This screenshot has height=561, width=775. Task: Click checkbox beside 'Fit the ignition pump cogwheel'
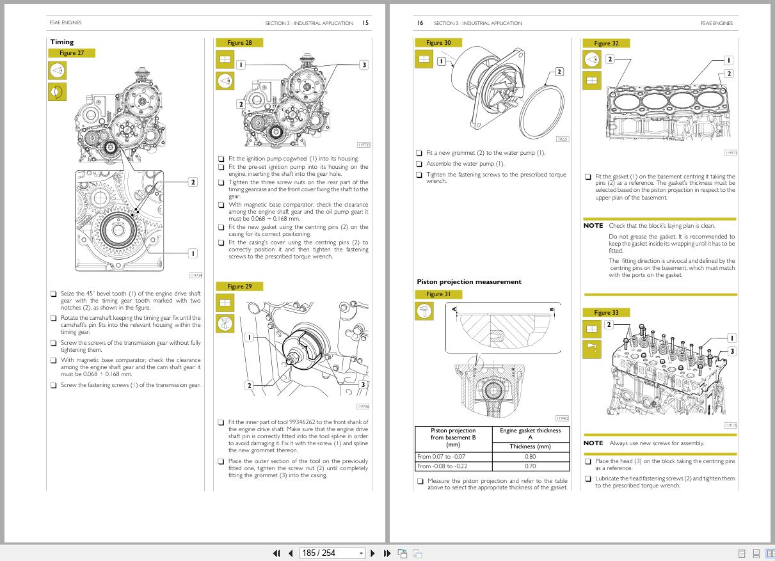[x=221, y=159]
